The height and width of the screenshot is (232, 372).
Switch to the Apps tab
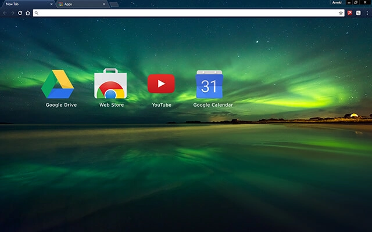[x=83, y=4]
